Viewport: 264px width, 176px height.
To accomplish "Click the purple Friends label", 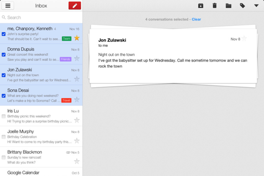I will click(x=66, y=59).
